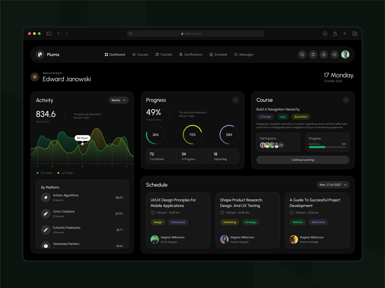This screenshot has height=288, width=385.
Task: Go back with browser back arrow
Action: [x=59, y=33]
